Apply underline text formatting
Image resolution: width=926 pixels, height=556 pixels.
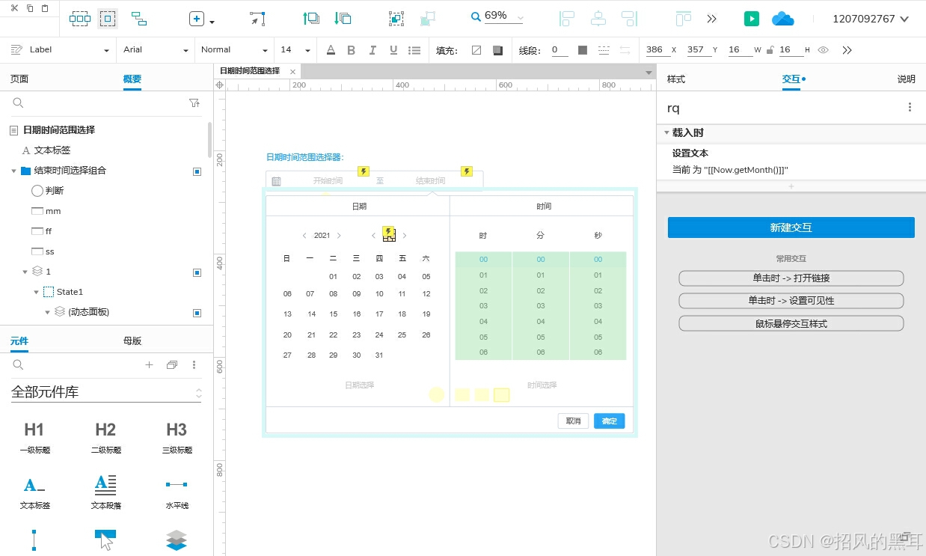(x=393, y=50)
